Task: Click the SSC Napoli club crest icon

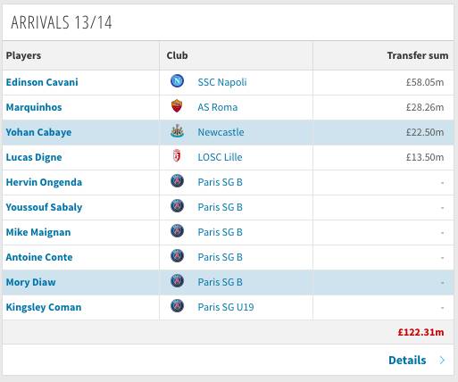Action: (177, 81)
